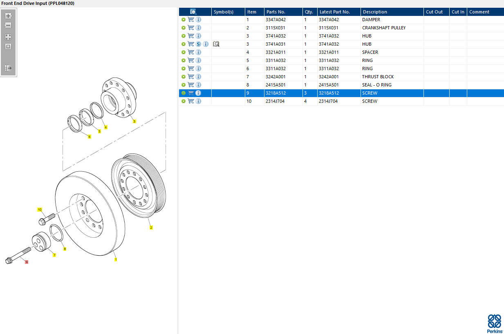This screenshot has height=334, width=504.
Task: Select the highlighted red callout on the long screw
Action: 27,262
